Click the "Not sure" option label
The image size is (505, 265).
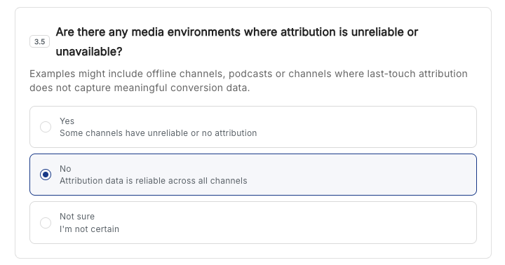(x=77, y=217)
